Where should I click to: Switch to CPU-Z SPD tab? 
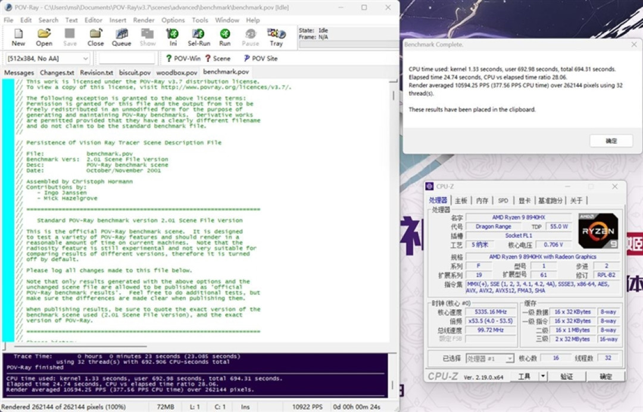[x=502, y=200]
